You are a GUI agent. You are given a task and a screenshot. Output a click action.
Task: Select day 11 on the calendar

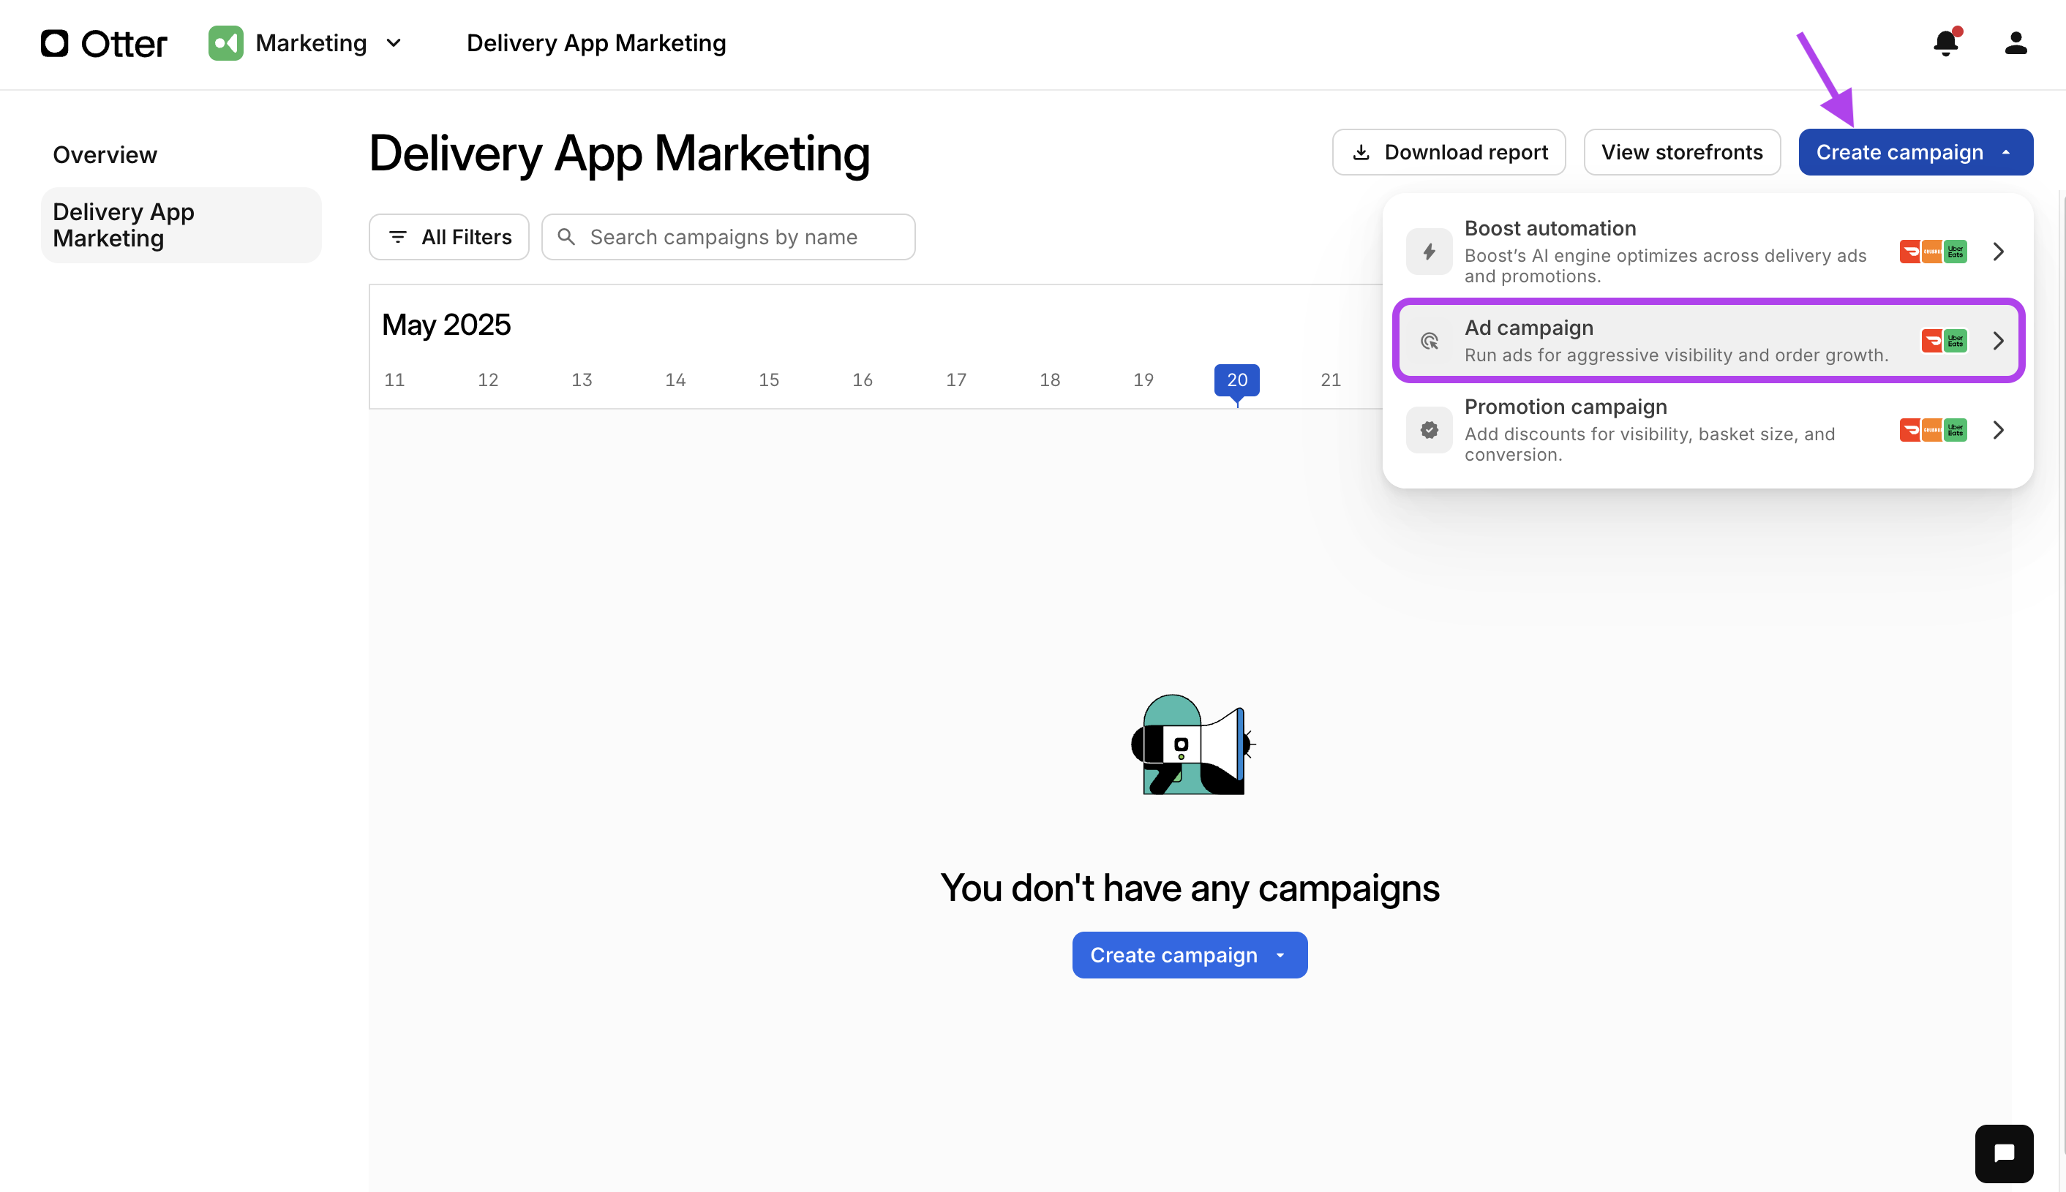(x=395, y=380)
